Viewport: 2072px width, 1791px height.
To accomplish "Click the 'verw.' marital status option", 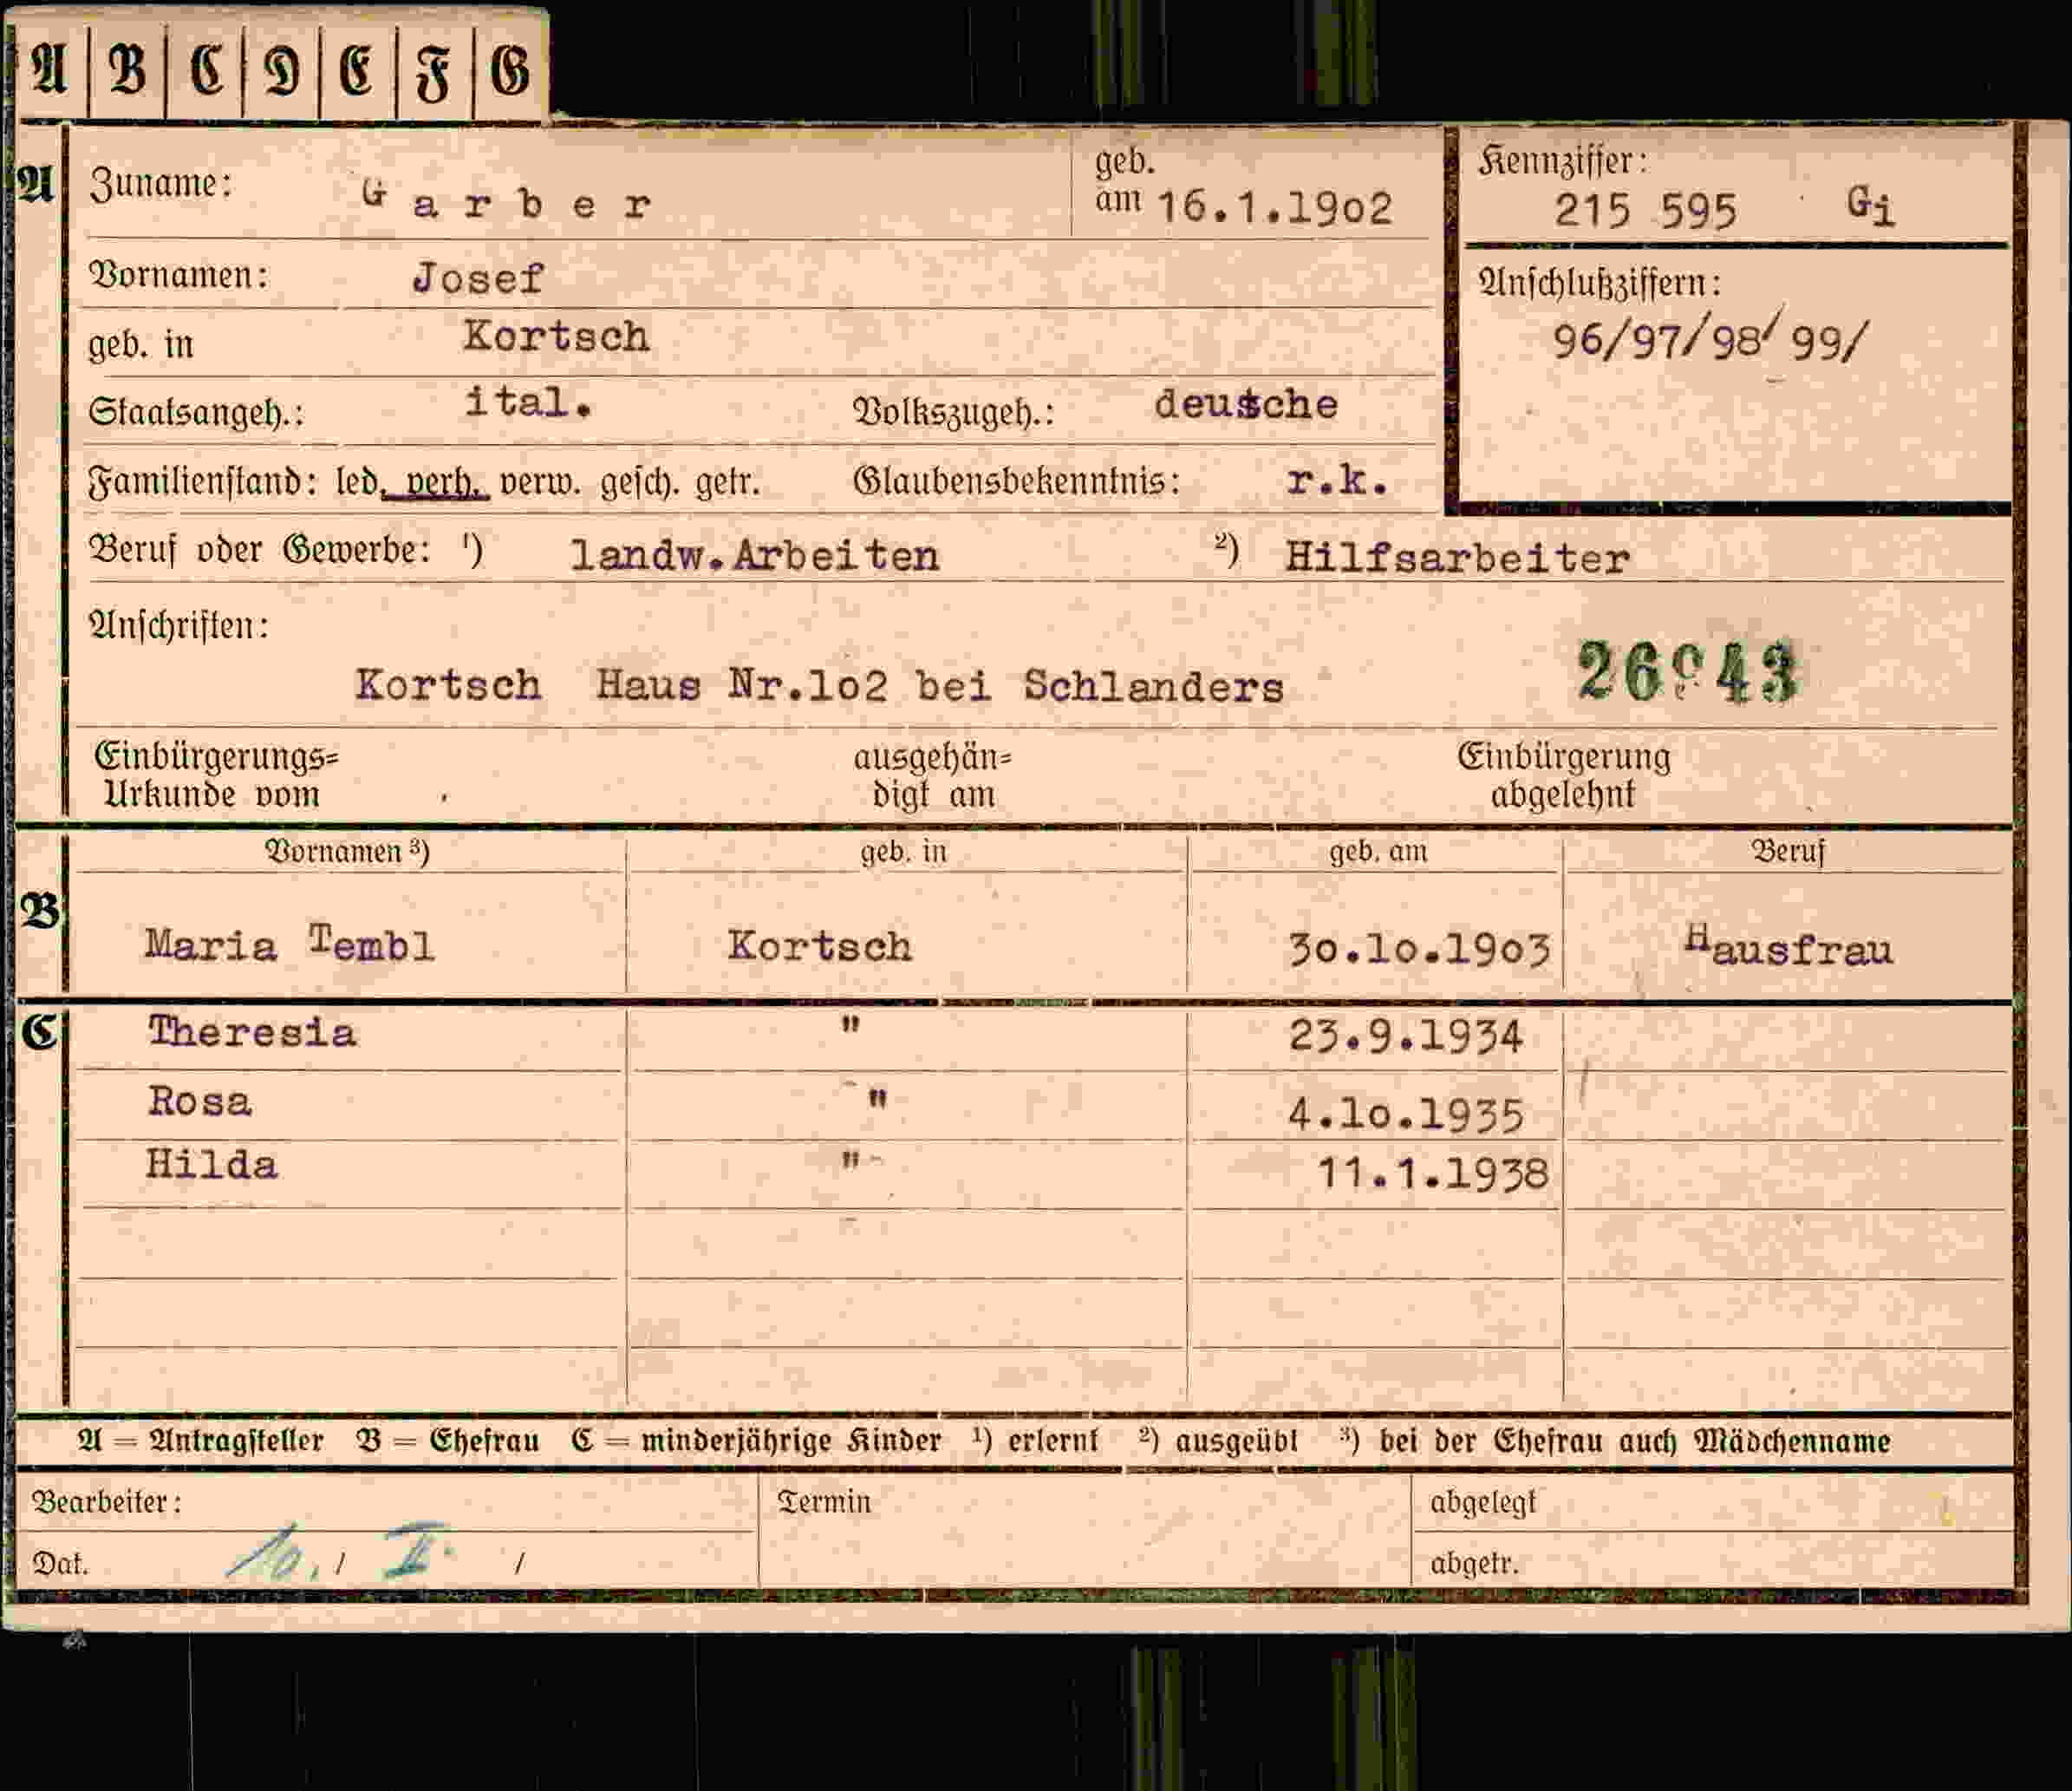I will tap(540, 483).
